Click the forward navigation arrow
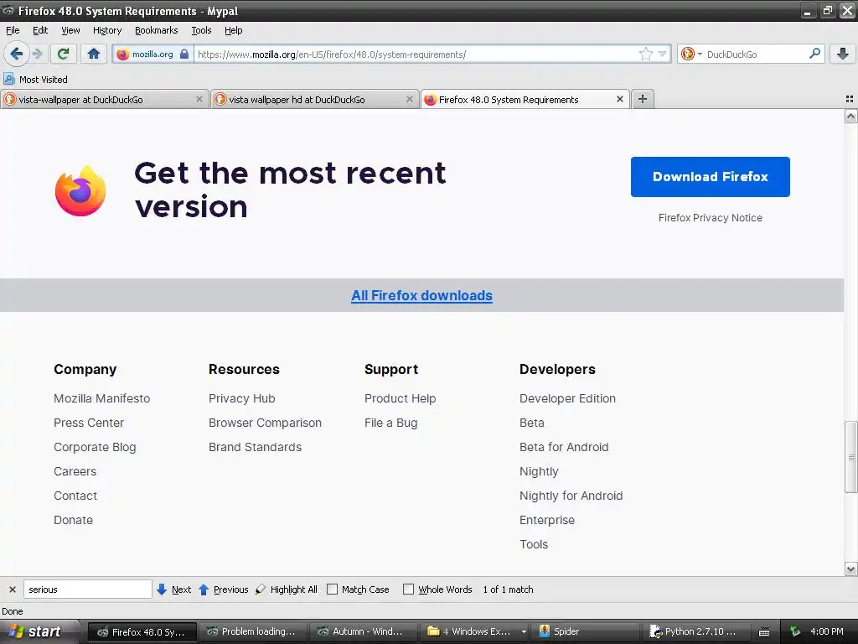The image size is (858, 644). (38, 54)
